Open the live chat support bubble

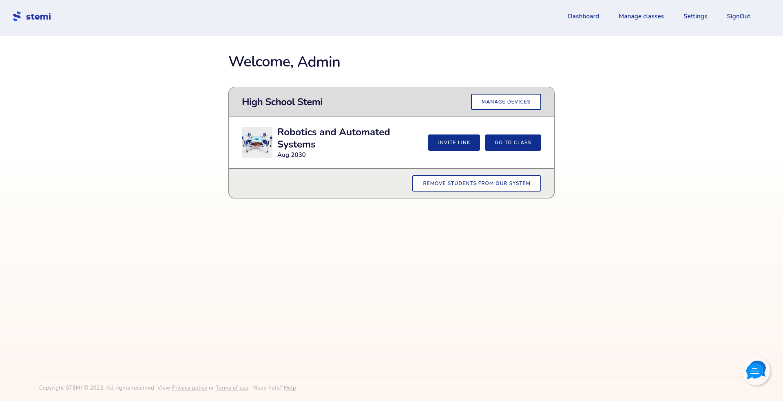coord(756,371)
